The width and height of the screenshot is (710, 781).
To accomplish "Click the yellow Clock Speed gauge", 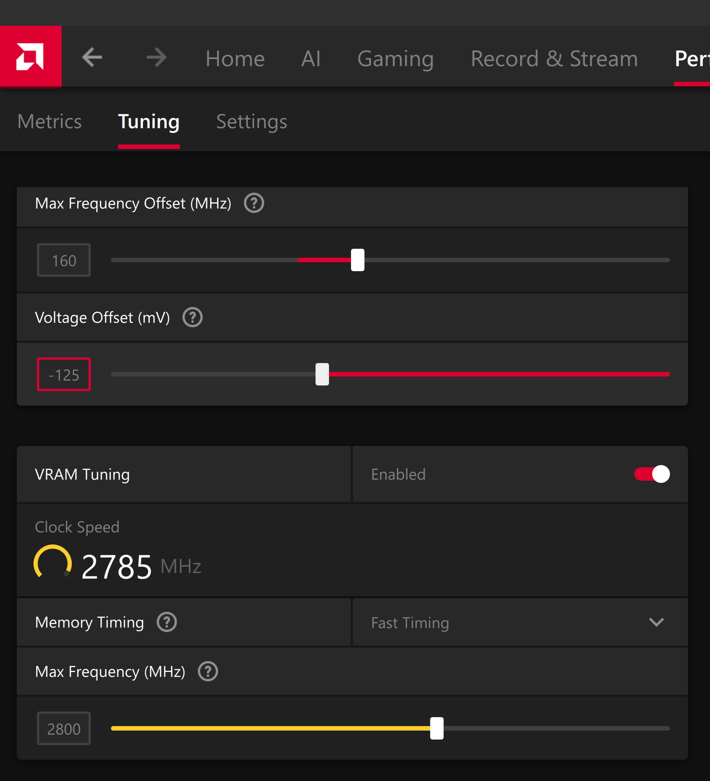I will point(53,563).
